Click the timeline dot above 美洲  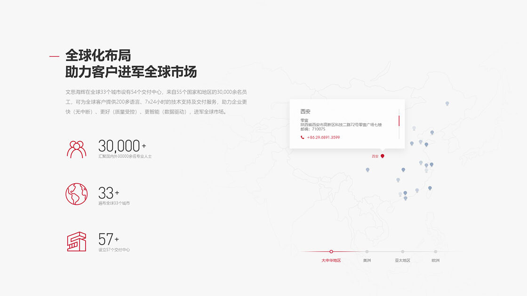coord(367,252)
